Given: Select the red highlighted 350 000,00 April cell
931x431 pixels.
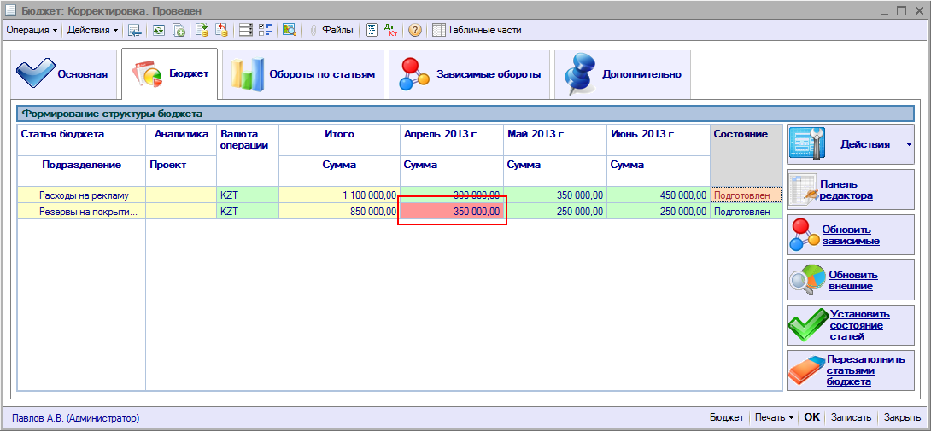Looking at the screenshot, I should pos(452,211).
